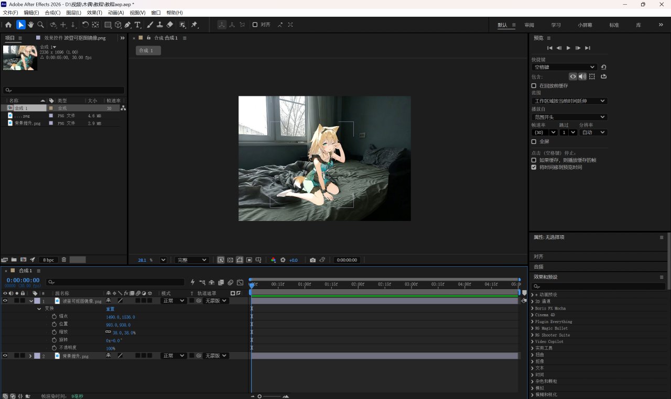Click the preview play button
Screen dimensions: 671x399
568,48
